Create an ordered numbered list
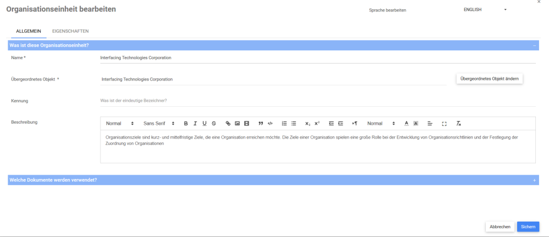Screen dimensions: 549x237 point(284,124)
